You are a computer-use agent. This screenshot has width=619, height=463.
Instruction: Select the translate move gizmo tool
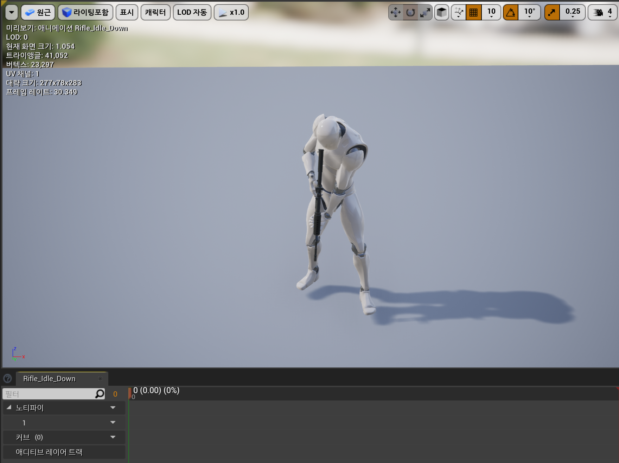click(x=396, y=13)
